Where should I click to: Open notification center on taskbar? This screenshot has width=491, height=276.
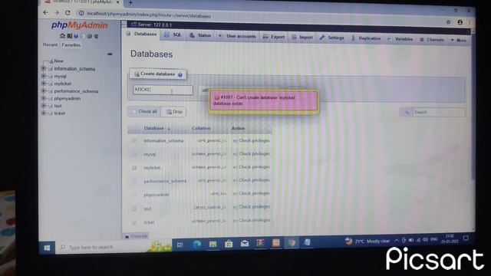(x=466, y=238)
